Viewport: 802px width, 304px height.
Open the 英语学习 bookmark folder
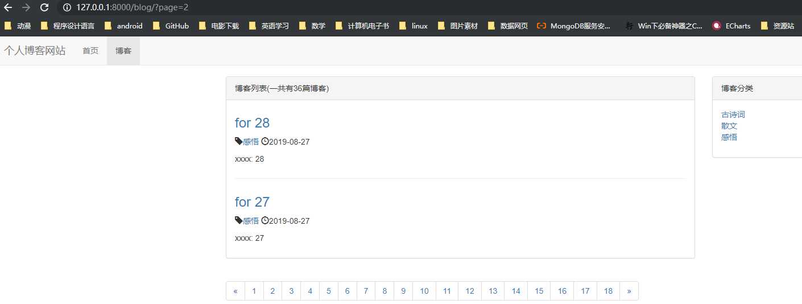(x=269, y=26)
